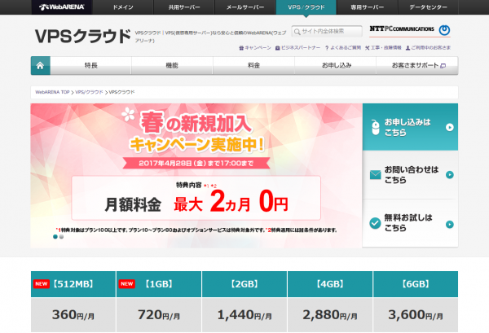Click the external link icon beside お客さまサポート
This screenshot has height=333, width=489.
click(443, 66)
